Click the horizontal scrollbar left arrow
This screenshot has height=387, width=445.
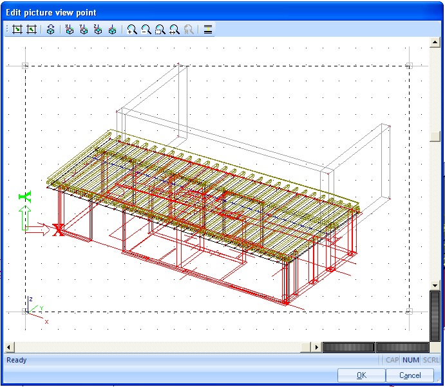9,347
